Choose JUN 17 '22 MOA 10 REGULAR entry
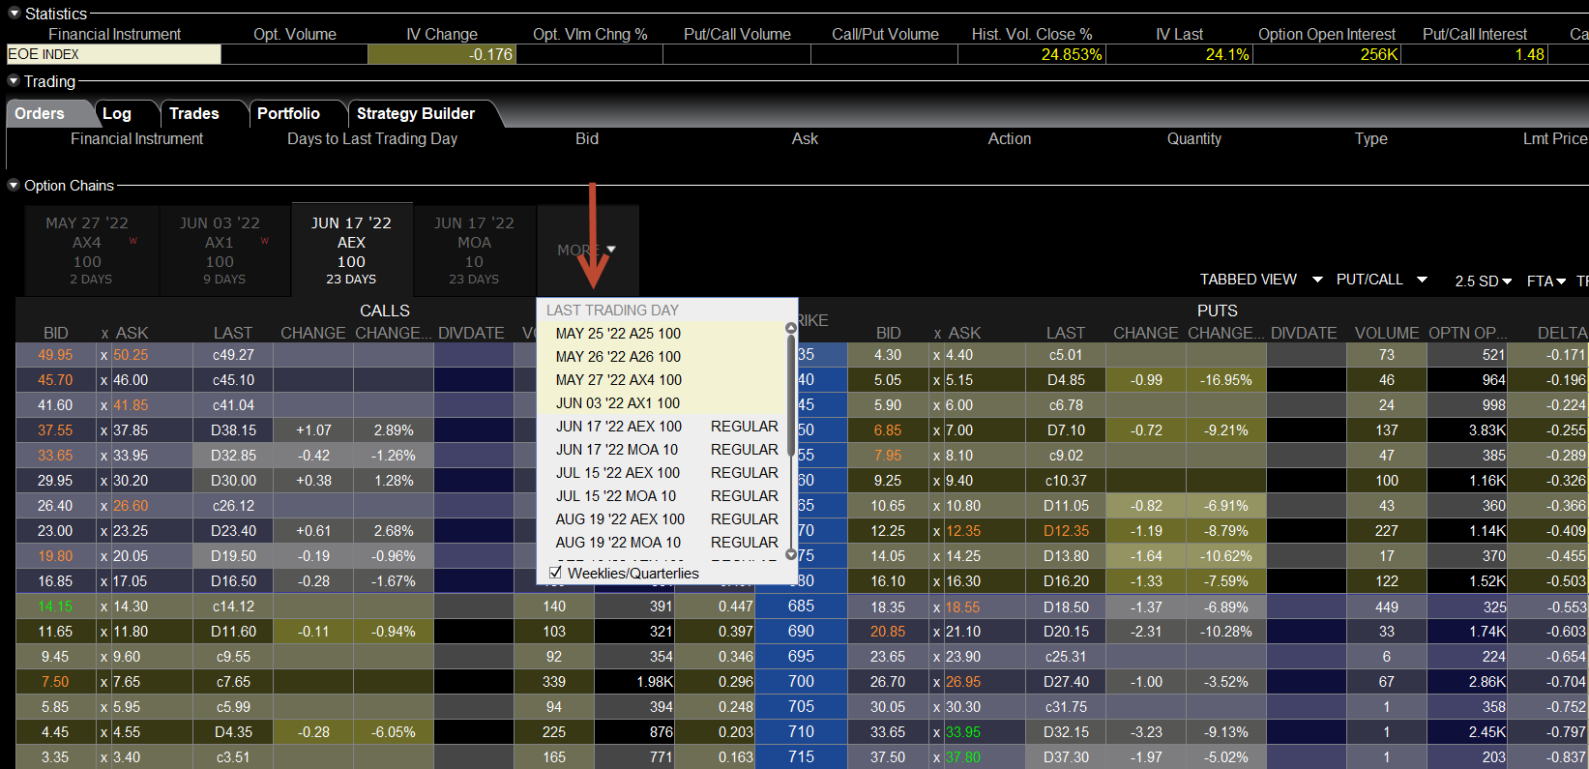 (x=663, y=450)
